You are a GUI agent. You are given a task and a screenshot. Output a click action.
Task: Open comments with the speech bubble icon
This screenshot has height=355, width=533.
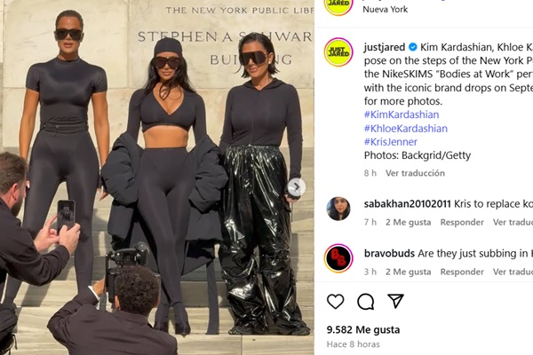click(365, 302)
